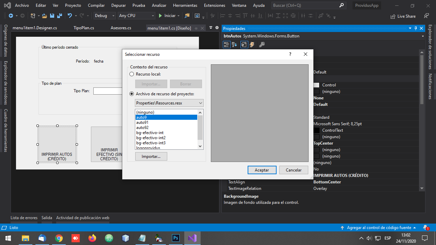
Task: Click the lower Importar... button
Action: pos(151,156)
